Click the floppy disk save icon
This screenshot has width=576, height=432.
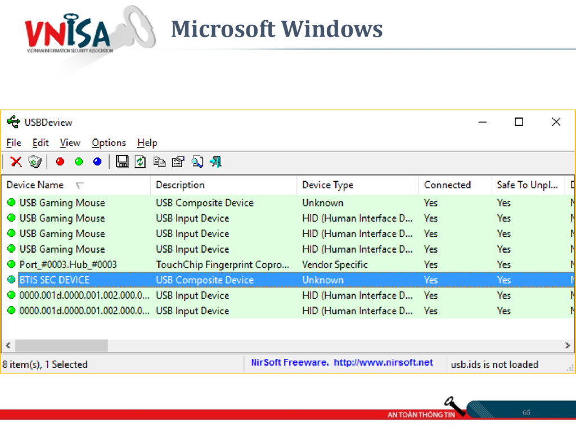[x=122, y=161]
